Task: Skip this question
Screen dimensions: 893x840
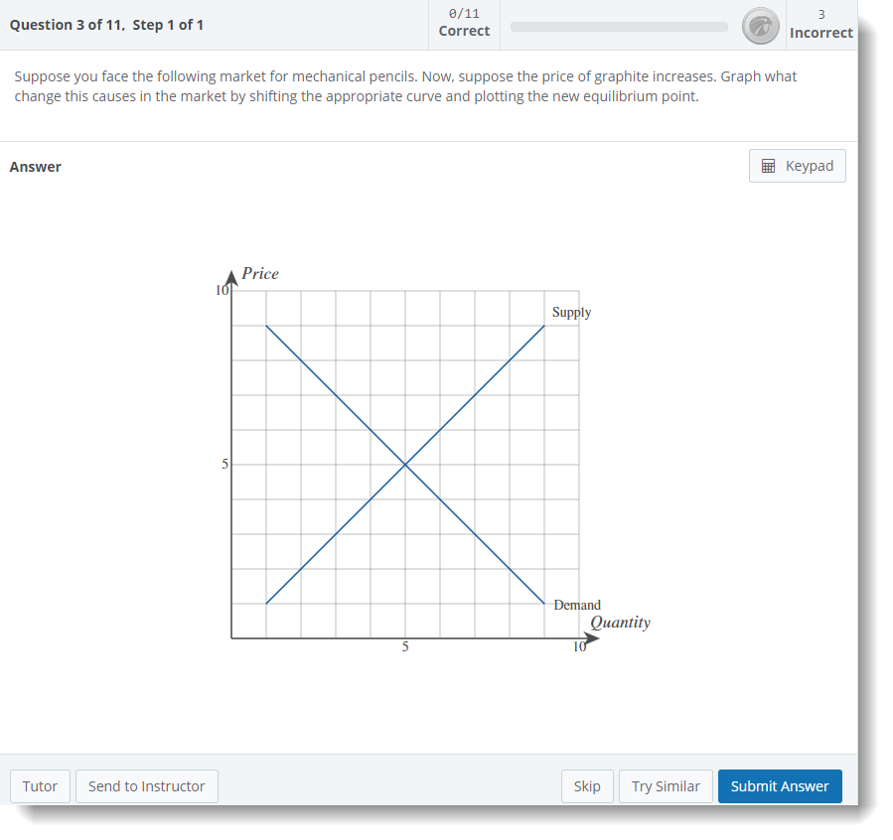Action: pos(587,786)
